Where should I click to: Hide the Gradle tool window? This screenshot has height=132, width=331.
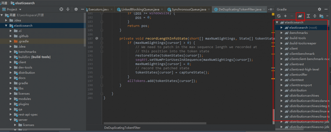[x=326, y=9]
